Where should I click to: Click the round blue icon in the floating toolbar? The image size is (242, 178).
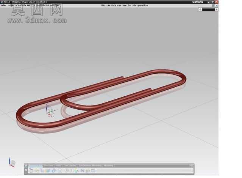click(53, 170)
